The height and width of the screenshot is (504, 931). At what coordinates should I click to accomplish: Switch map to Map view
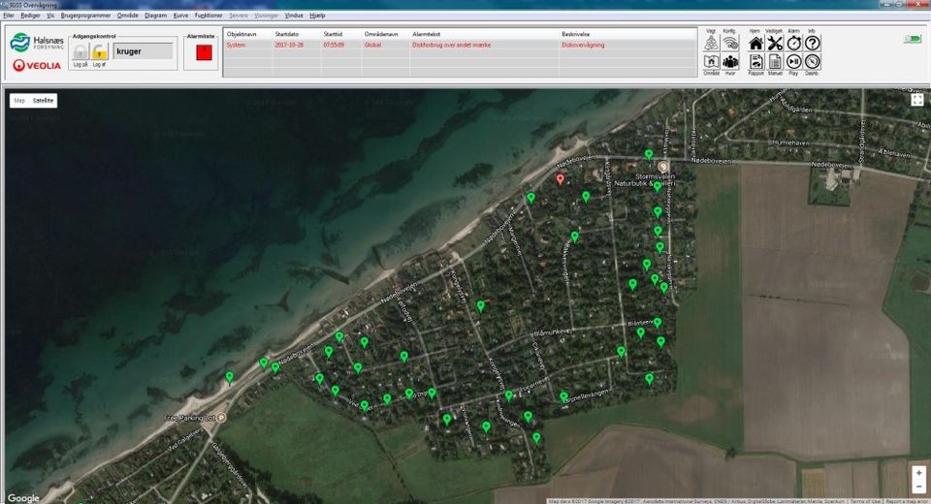click(x=19, y=100)
